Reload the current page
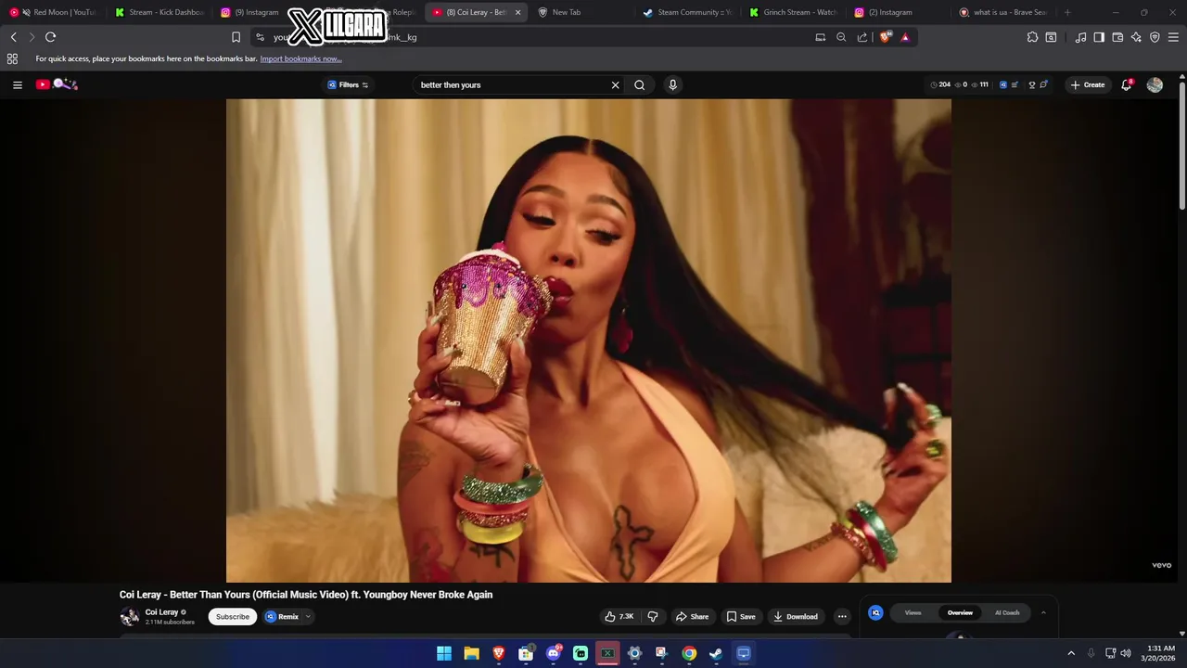 [50, 37]
